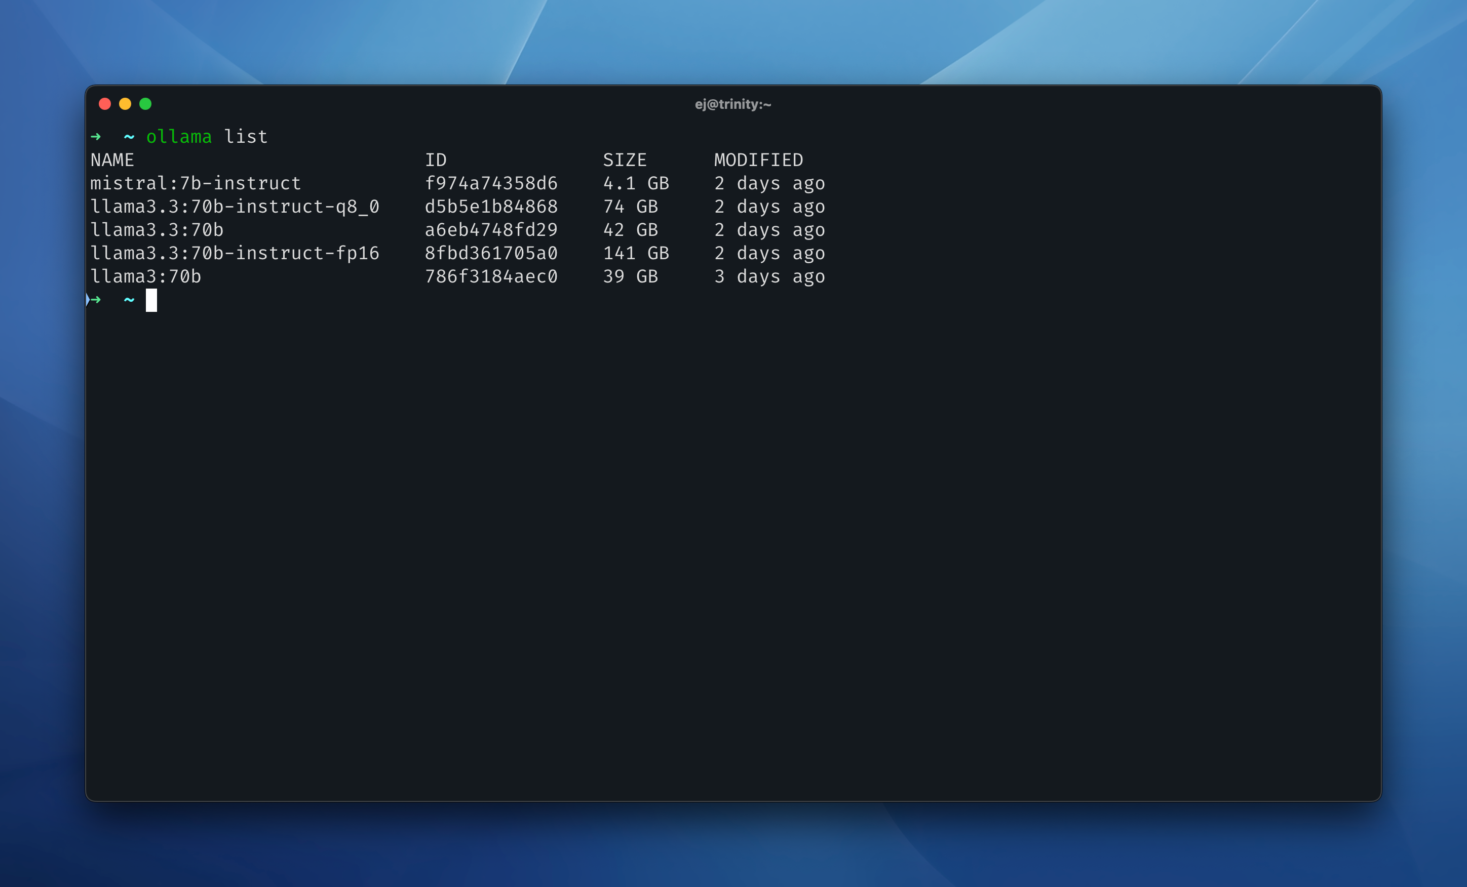Select mistral:7b-instruct model name

pyautogui.click(x=196, y=183)
